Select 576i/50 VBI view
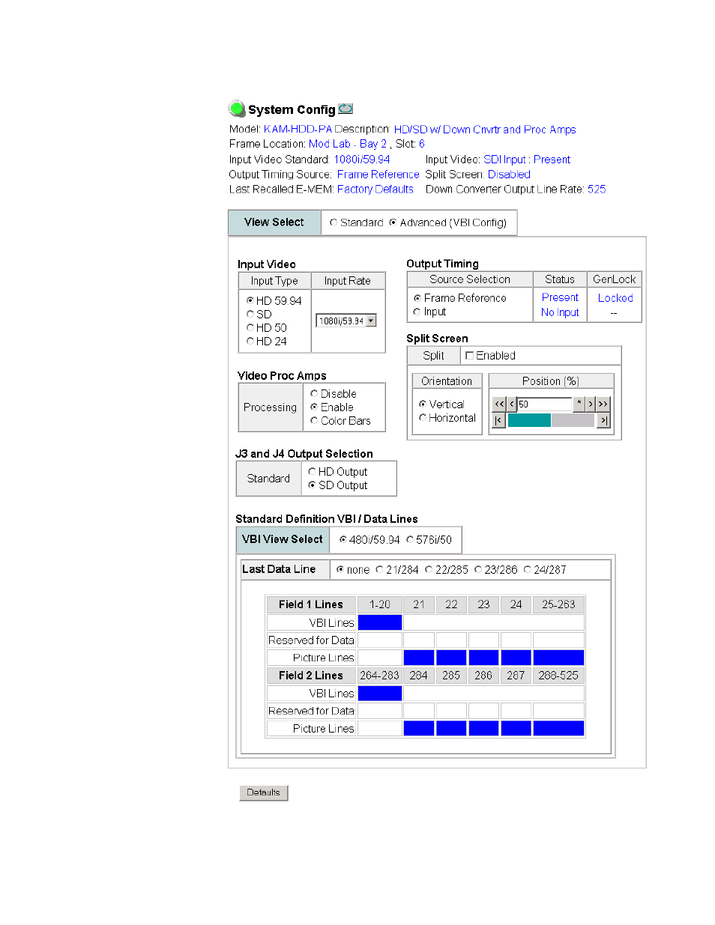This screenshot has width=715, height=925. [x=410, y=539]
